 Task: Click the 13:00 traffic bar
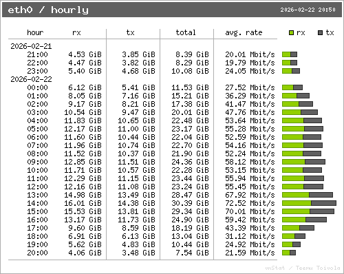(x=308, y=195)
